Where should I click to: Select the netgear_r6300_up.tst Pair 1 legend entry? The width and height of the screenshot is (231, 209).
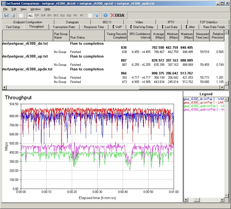(x=204, y=102)
